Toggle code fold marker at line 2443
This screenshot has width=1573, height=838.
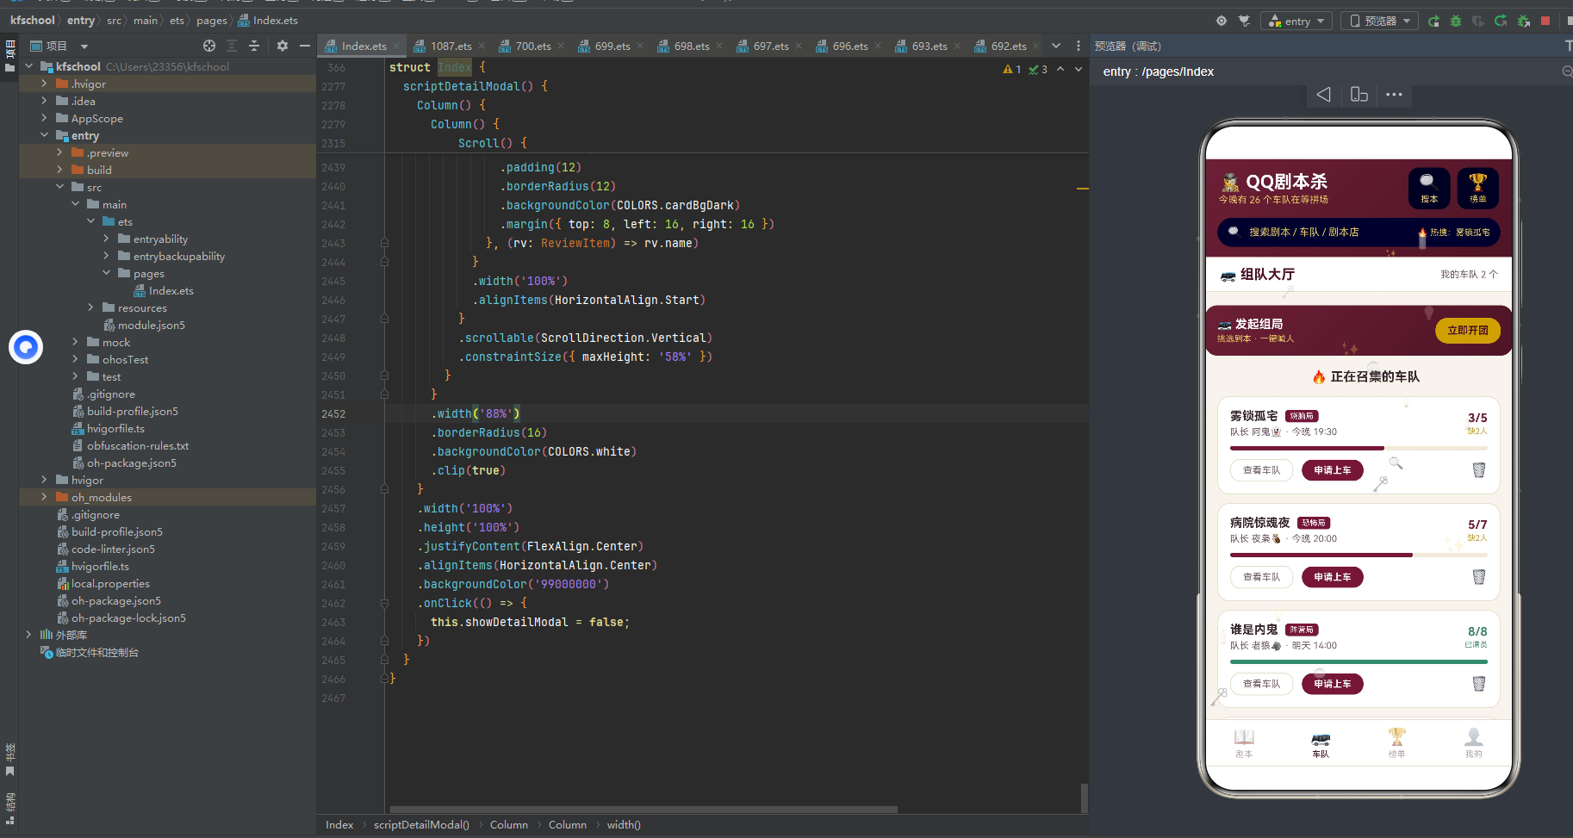[384, 243]
